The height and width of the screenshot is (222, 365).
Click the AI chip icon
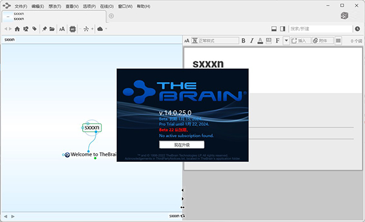click(x=72, y=29)
